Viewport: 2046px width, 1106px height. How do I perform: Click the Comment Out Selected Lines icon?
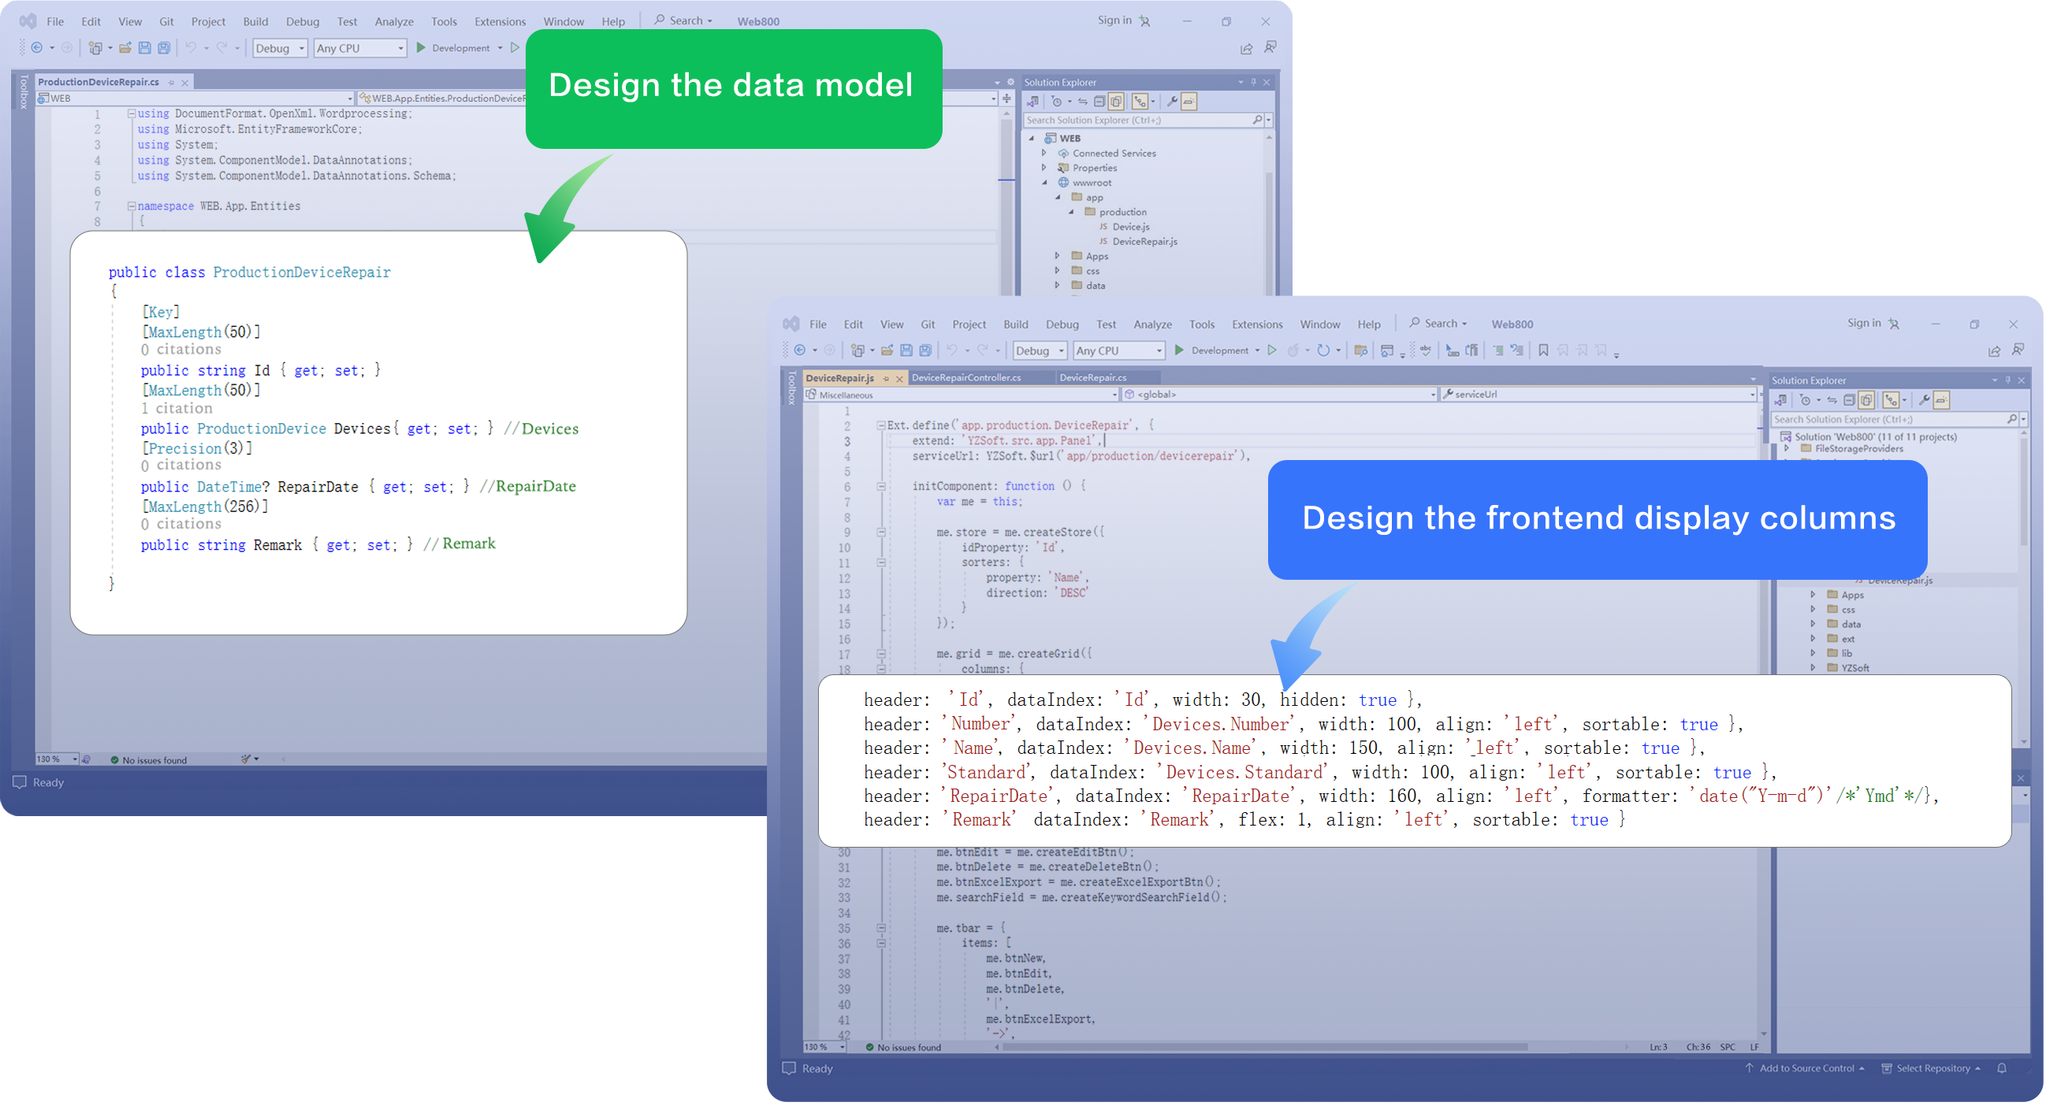point(1497,351)
